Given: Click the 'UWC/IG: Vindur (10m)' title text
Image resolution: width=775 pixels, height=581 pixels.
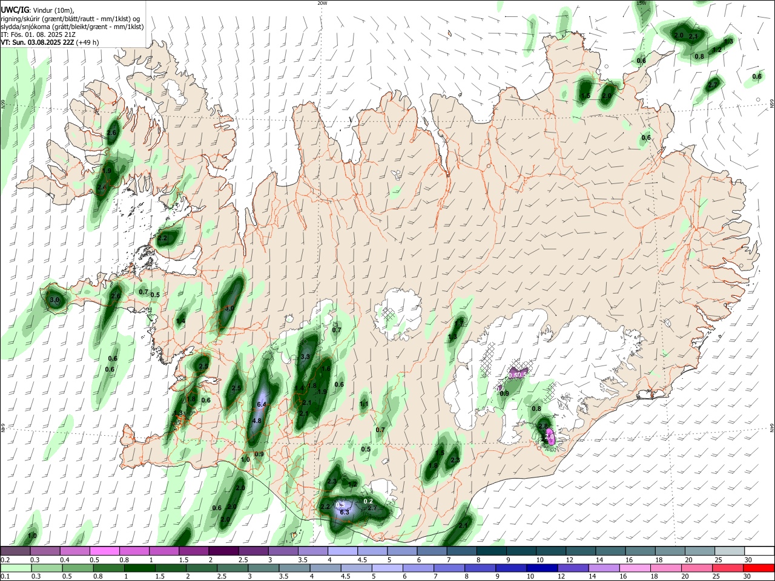Looking at the screenshot, I should pos(37,10).
